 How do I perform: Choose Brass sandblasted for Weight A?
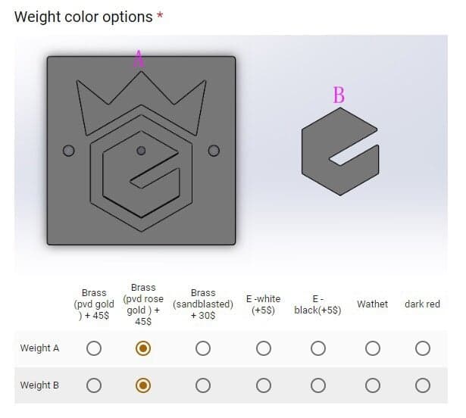[x=203, y=348]
